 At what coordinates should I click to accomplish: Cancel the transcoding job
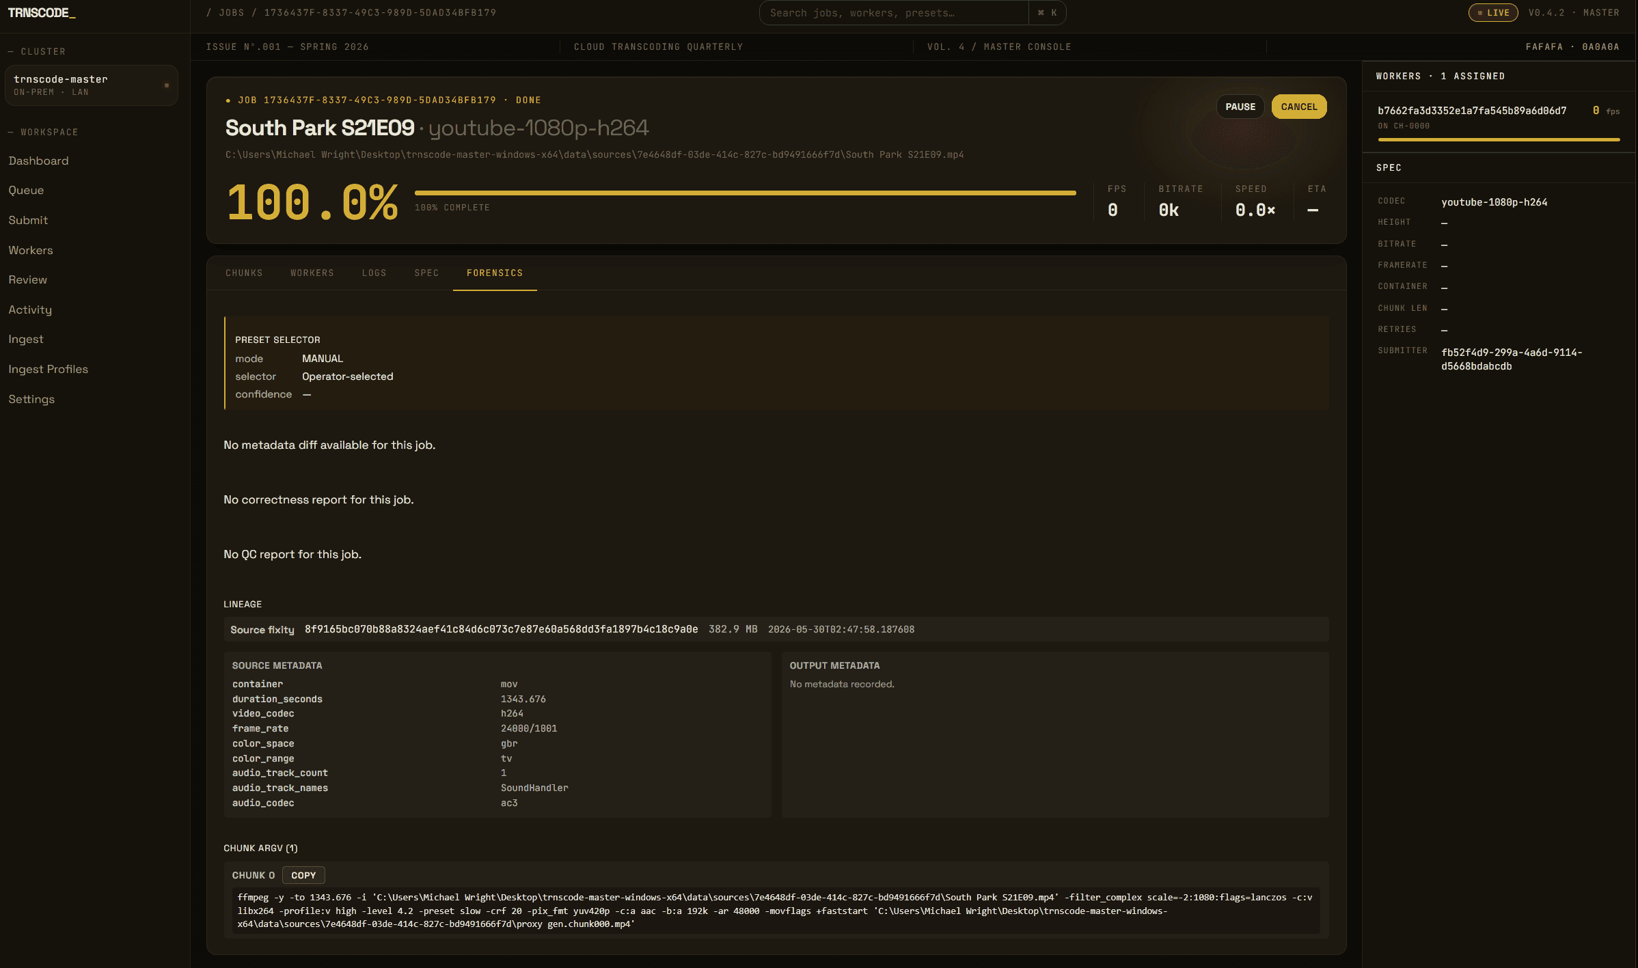1299,107
